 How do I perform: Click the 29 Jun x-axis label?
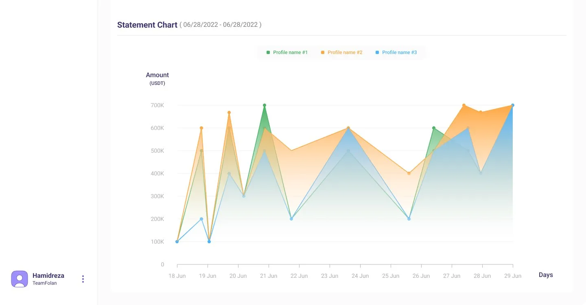[513, 276]
